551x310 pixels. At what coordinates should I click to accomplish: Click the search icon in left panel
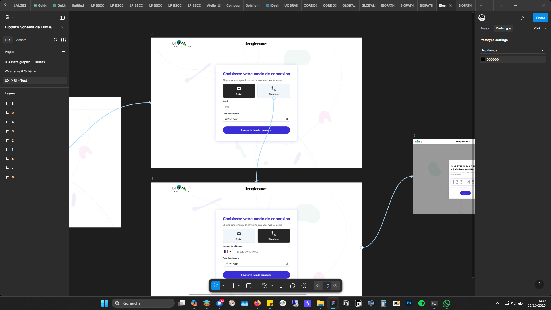click(55, 40)
